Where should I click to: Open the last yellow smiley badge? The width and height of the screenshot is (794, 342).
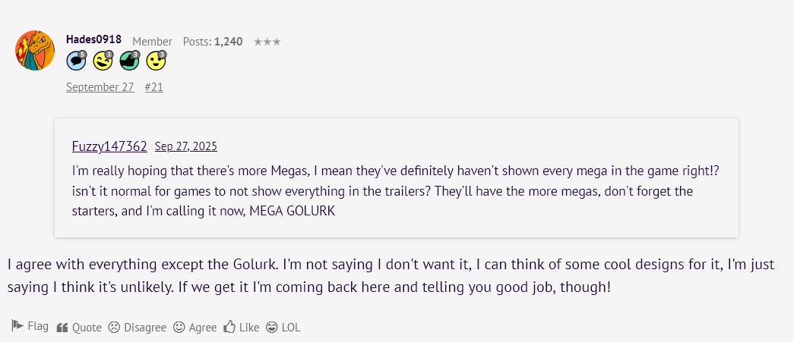tap(156, 61)
